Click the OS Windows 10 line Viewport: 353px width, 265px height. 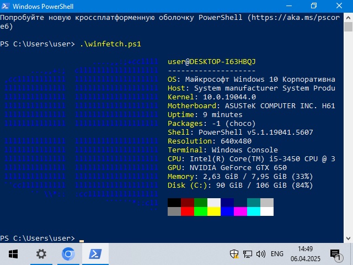pyautogui.click(x=252, y=79)
